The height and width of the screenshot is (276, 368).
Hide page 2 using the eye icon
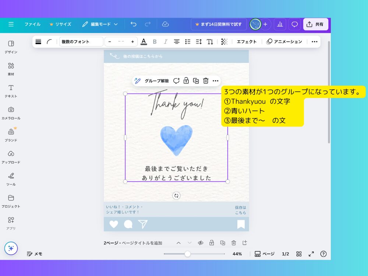(x=201, y=243)
